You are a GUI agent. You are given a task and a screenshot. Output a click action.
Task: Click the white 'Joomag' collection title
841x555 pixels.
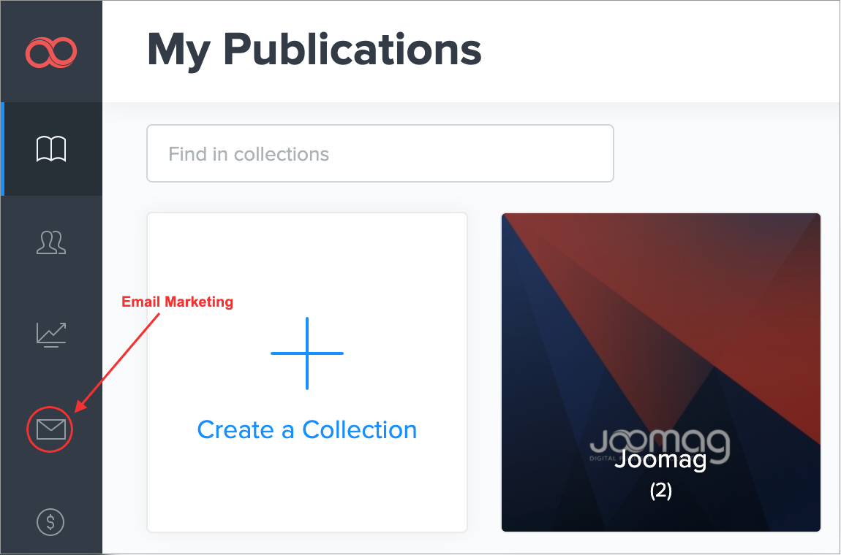coord(660,461)
